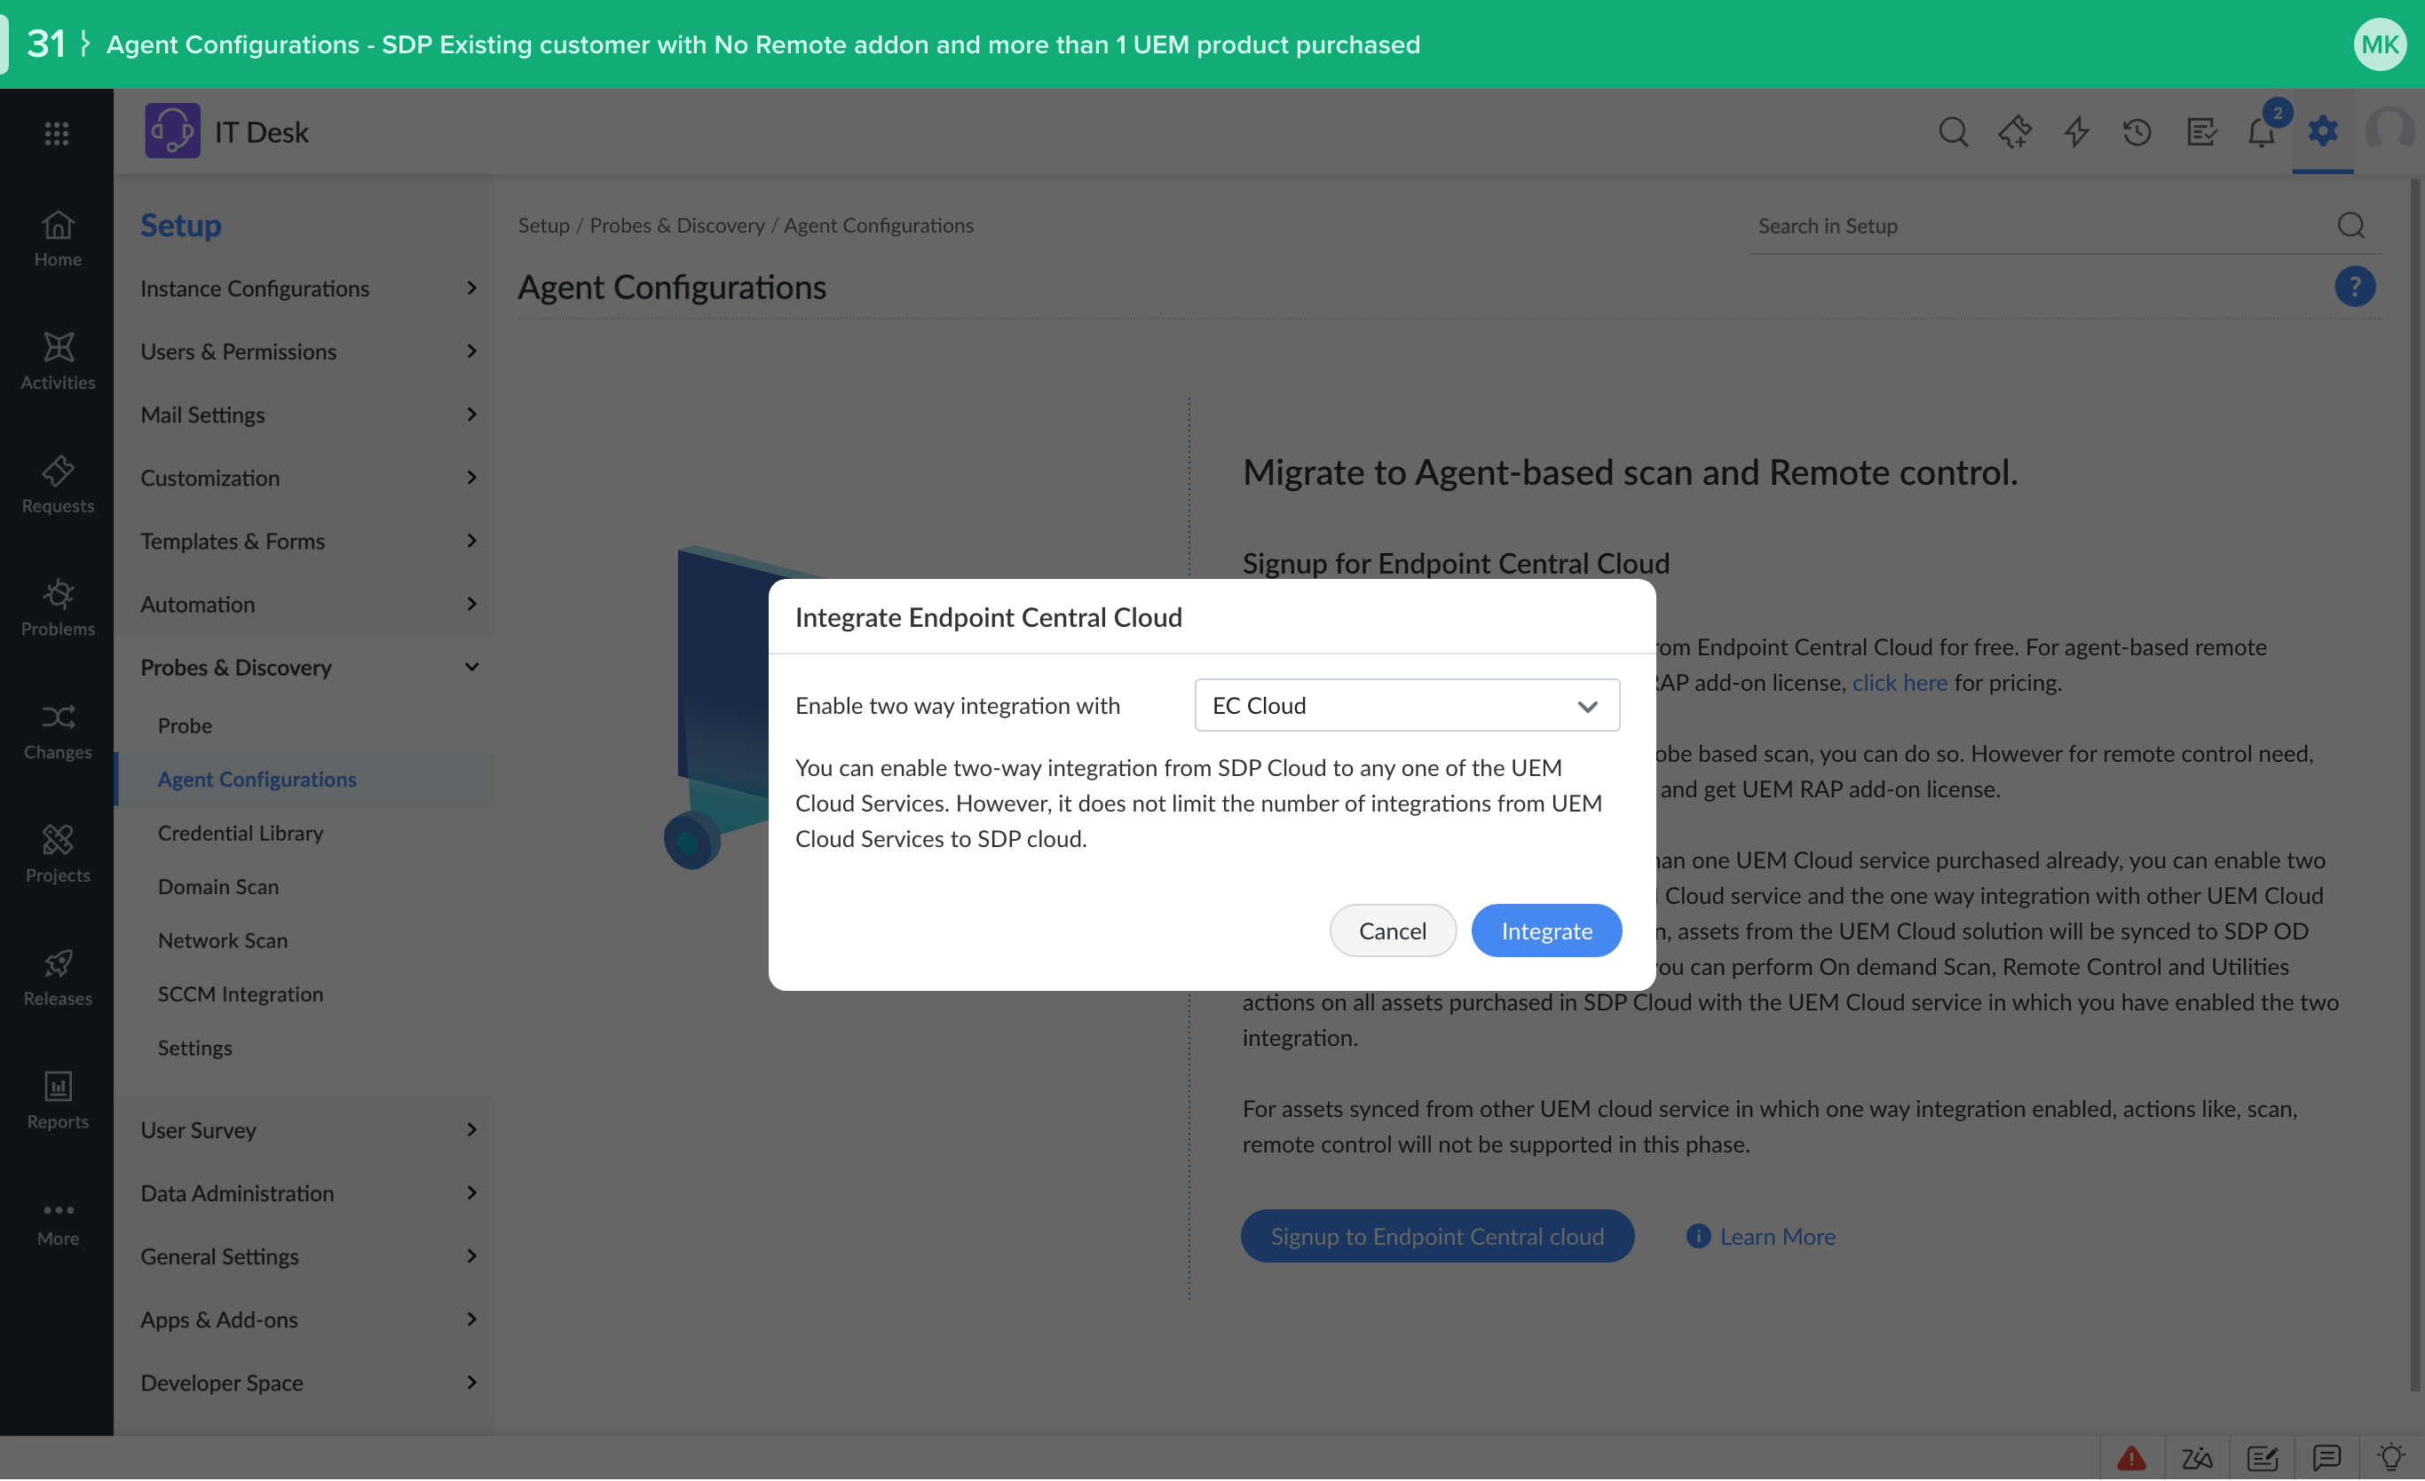Open the red warning alert icon
The height and width of the screenshot is (1481, 2425).
(x=2130, y=1457)
